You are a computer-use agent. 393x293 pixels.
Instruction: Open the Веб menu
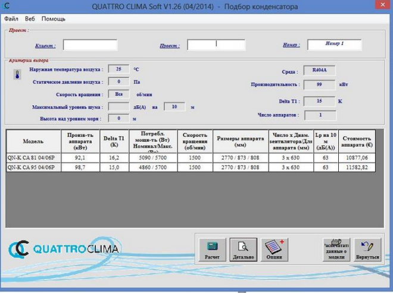(x=30, y=19)
